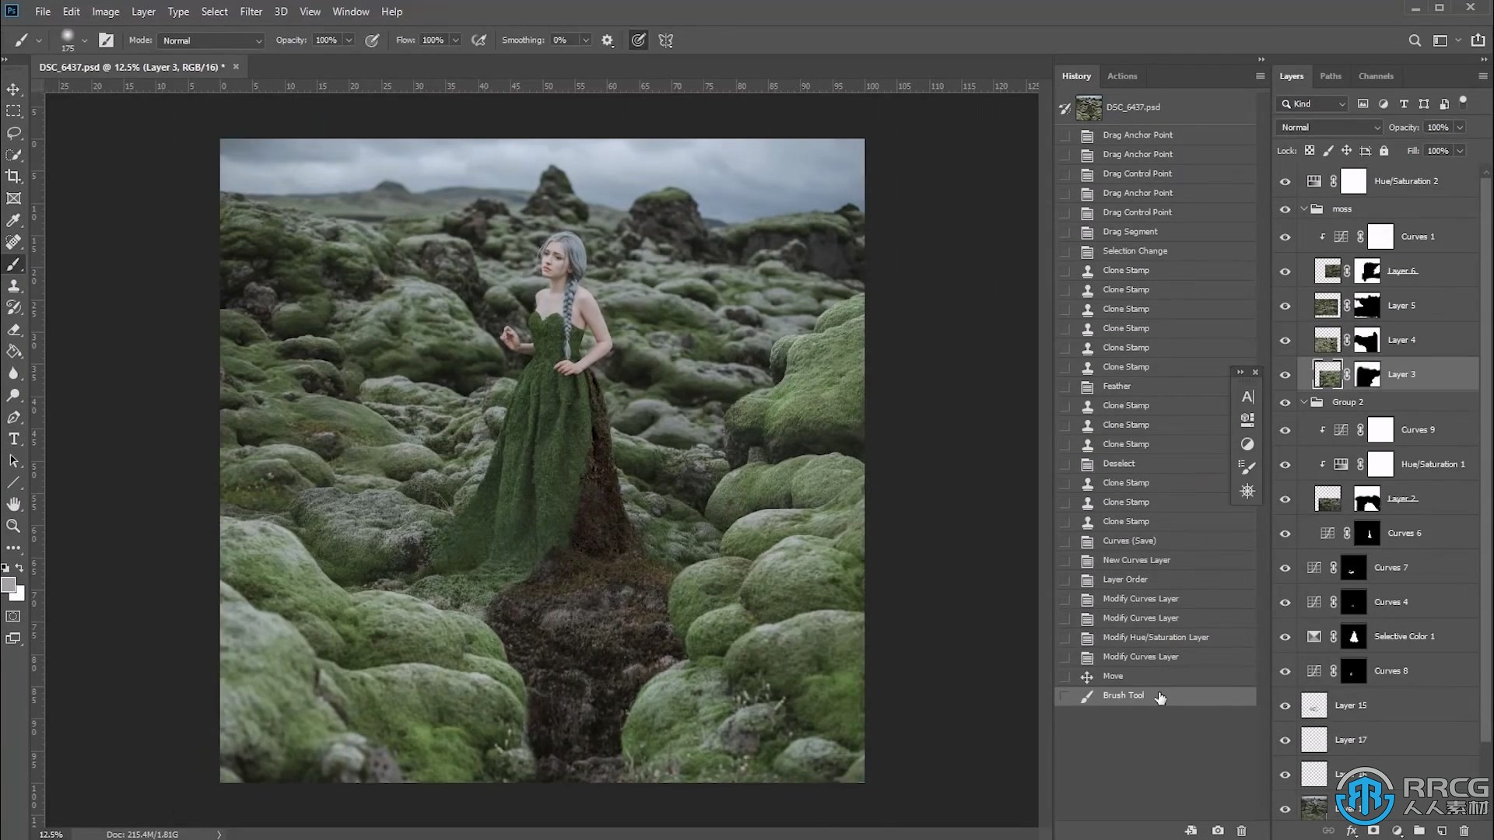Open the brush preset picker preview

tap(68, 39)
